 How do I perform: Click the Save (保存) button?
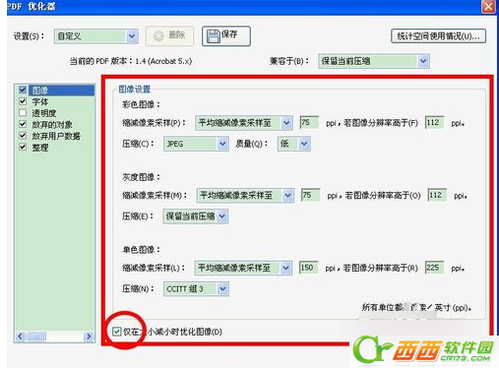tap(226, 35)
